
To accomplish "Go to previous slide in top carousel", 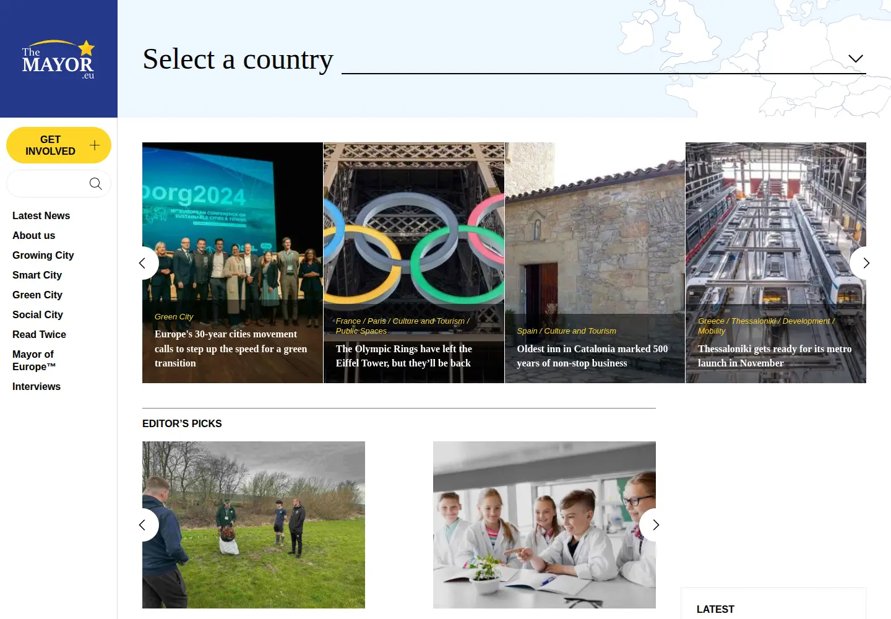I will tap(142, 263).
